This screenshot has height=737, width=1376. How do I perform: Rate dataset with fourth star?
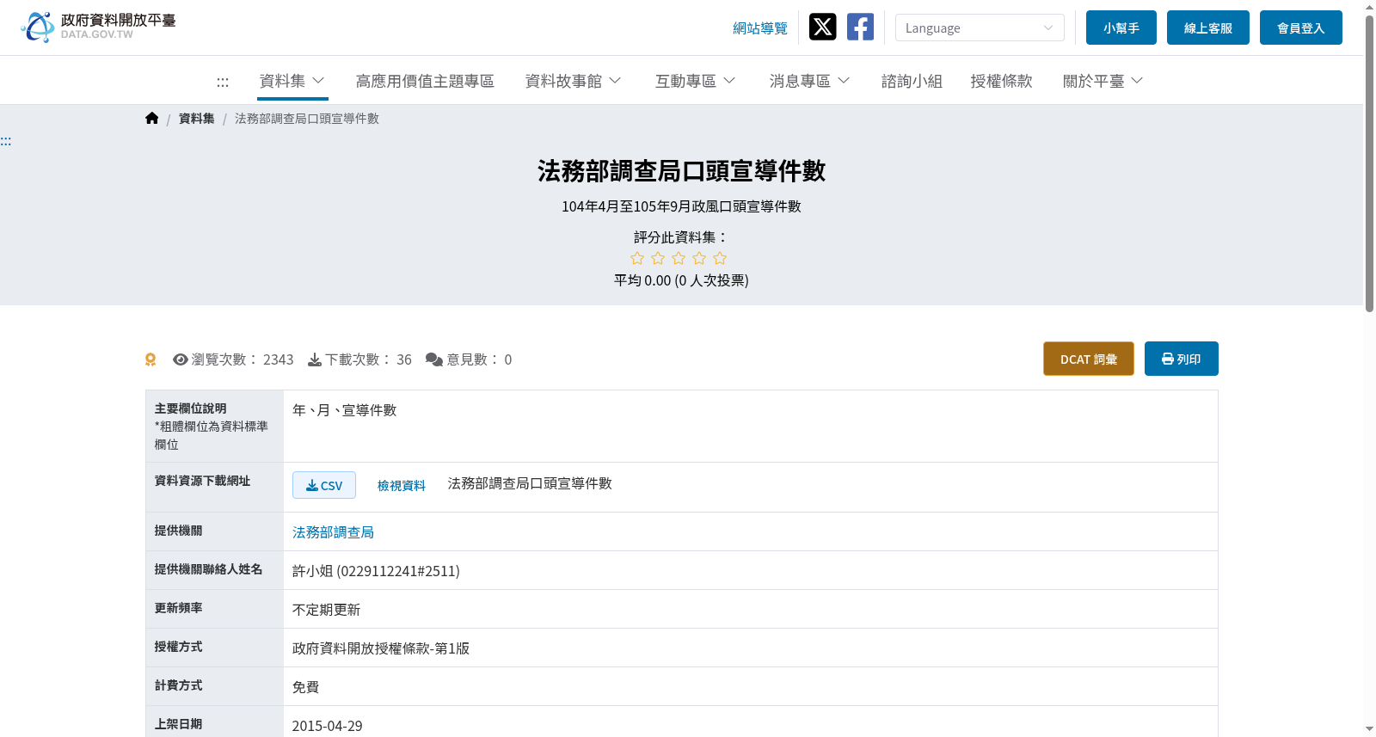699,258
